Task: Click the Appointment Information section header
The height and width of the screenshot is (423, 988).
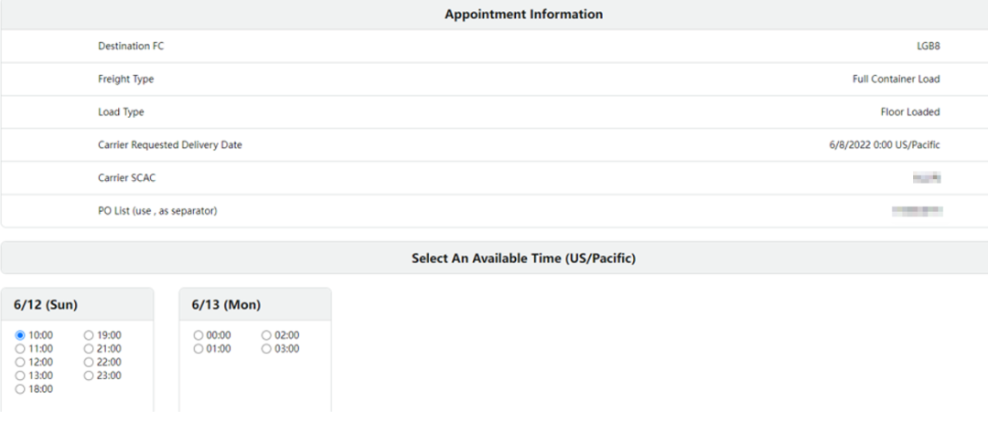Action: click(523, 15)
